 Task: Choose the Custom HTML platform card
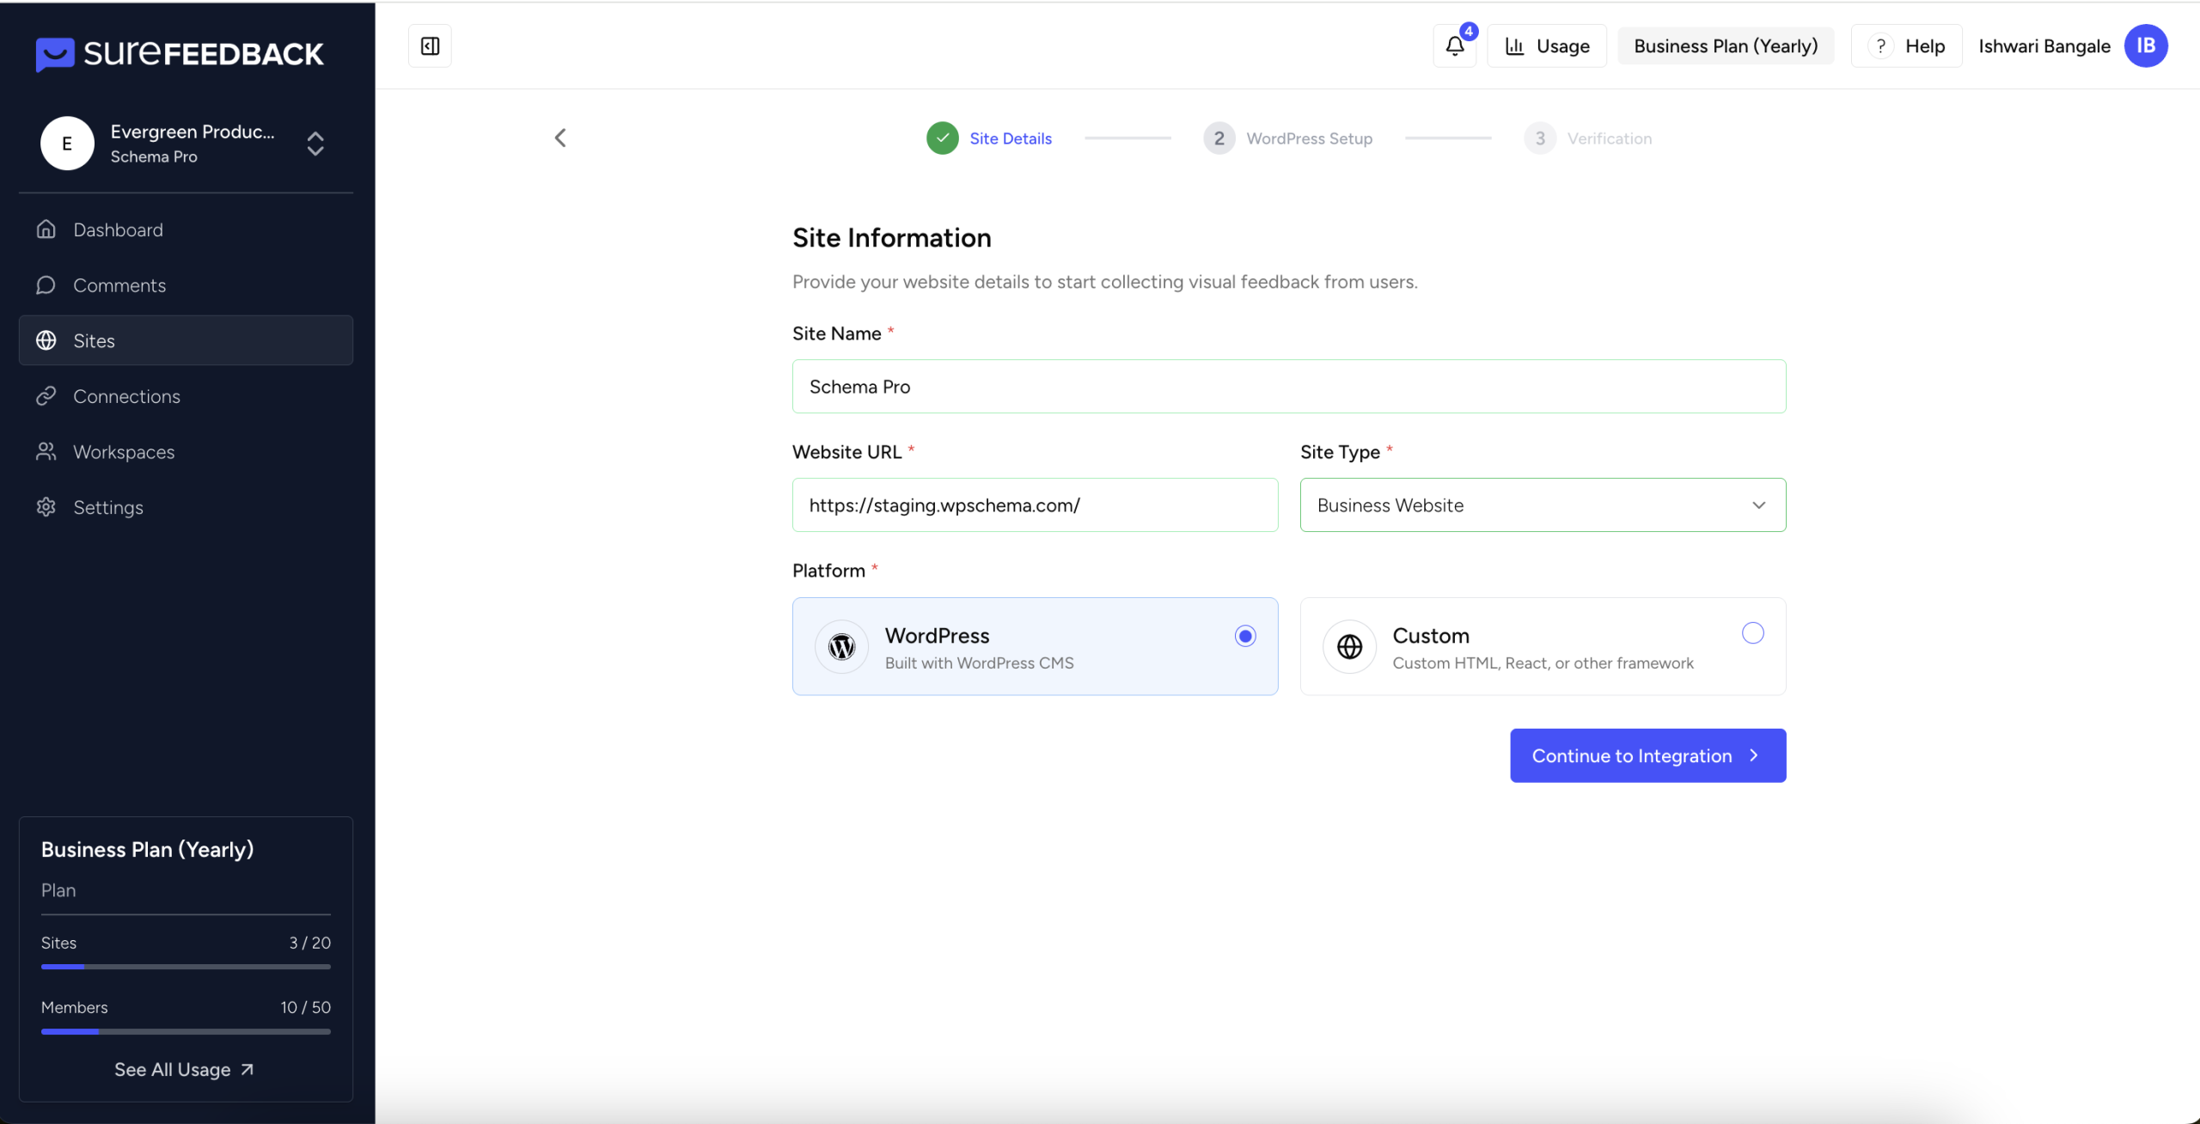(x=1542, y=647)
